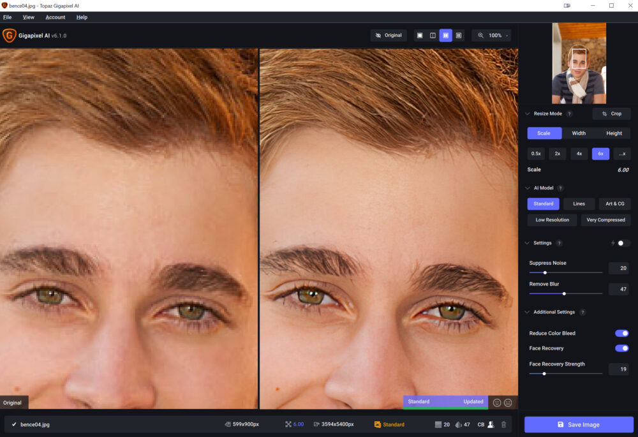
Task: Click the CB color bleed indicator
Action: pos(481,424)
